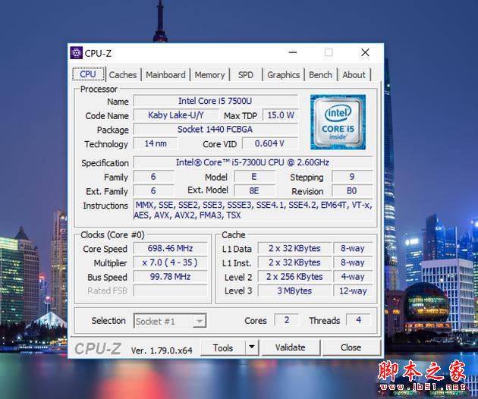Click the Specification field i5-7300U CPU
Viewport: 478px width, 399px height.
[253, 162]
